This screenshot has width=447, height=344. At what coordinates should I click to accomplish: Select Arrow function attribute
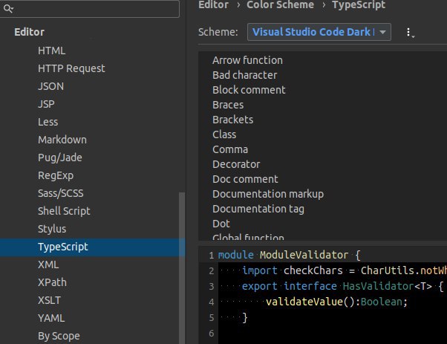tap(247, 60)
